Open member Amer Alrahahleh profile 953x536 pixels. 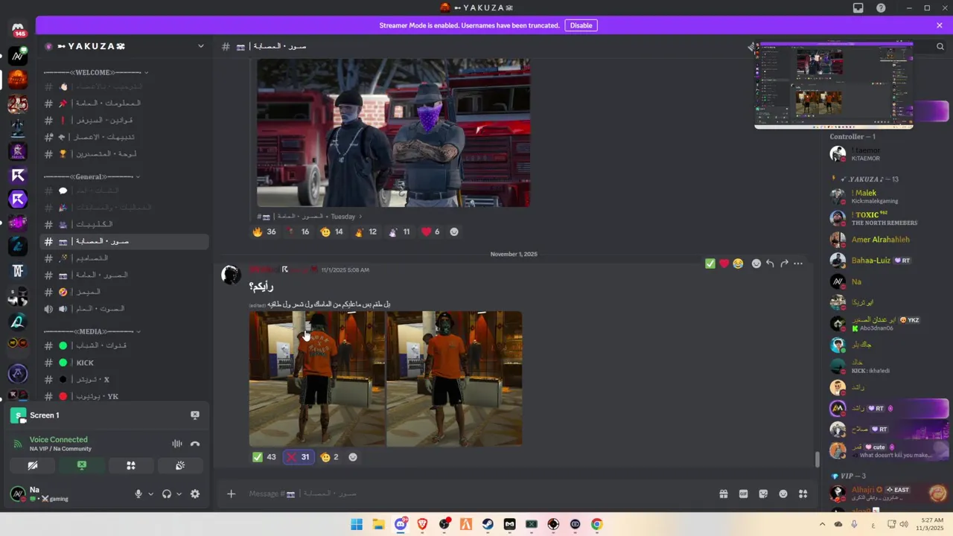tap(887, 240)
